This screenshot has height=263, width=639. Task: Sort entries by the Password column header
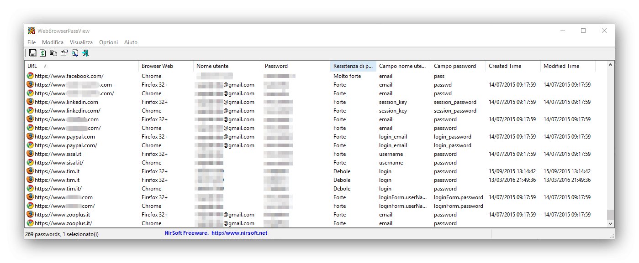point(276,66)
